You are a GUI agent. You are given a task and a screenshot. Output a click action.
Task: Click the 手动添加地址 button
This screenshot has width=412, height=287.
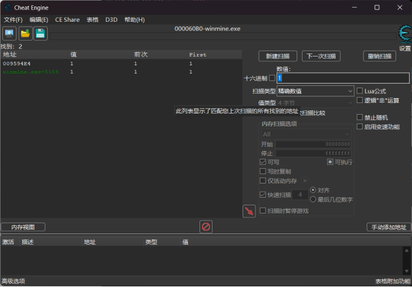coord(389,227)
